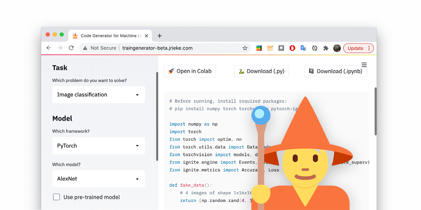Click the Download (.ipynb) button
421x210 pixels.
[335, 71]
